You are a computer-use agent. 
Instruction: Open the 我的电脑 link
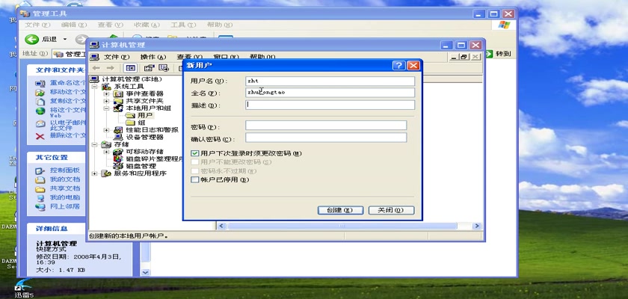[x=64, y=197]
